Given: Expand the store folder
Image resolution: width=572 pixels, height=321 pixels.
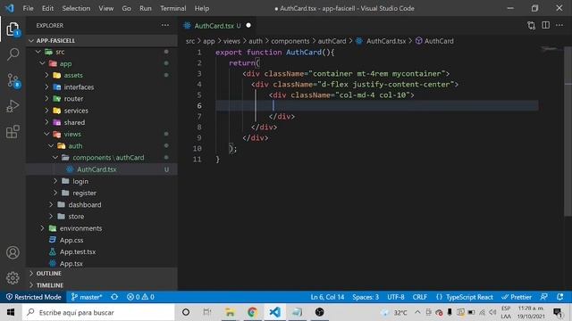Looking at the screenshot, I should pos(52,216).
